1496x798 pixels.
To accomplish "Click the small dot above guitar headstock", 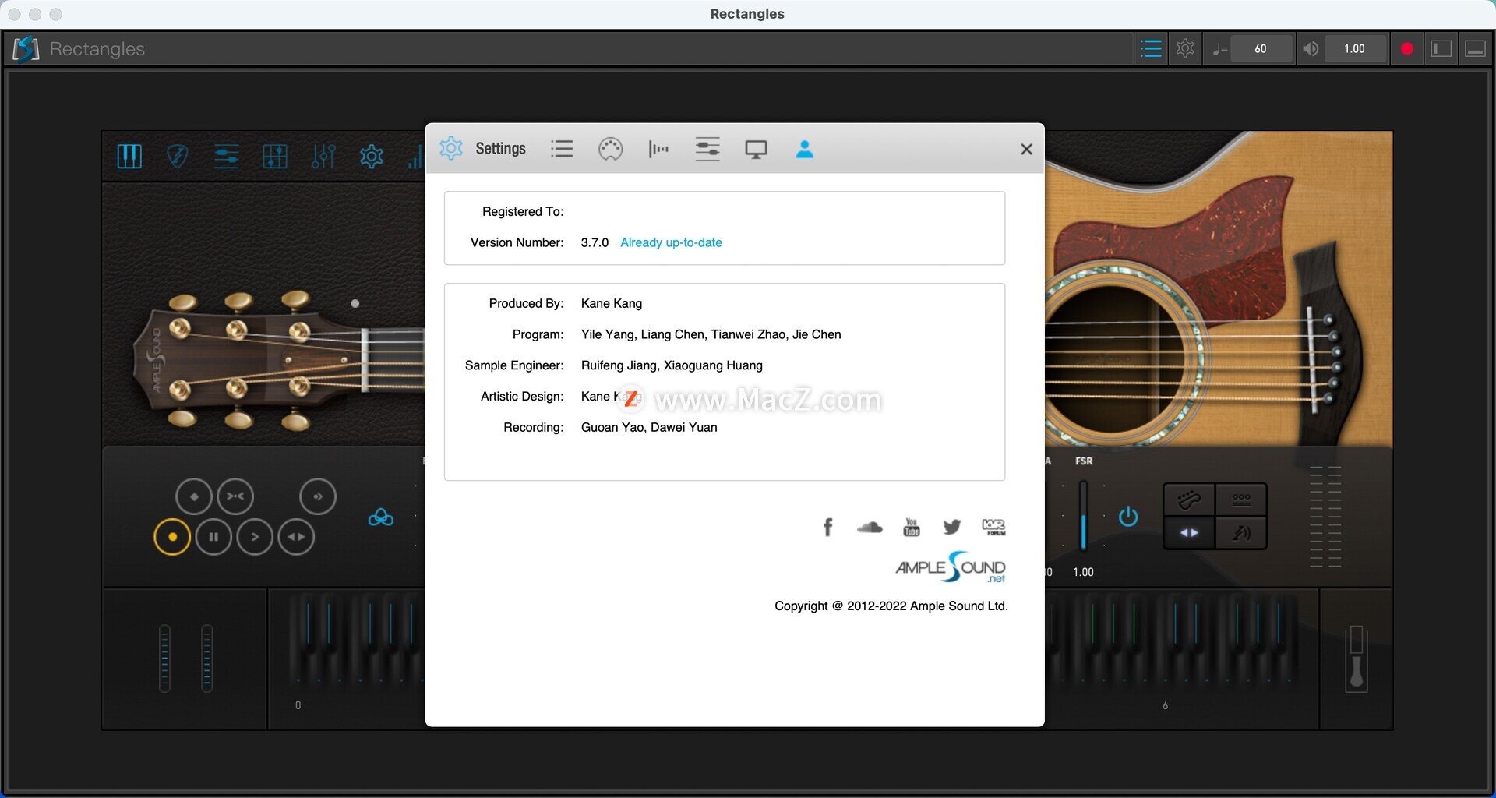I will tap(355, 303).
